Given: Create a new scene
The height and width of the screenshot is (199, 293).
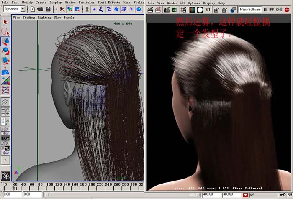Looking at the screenshot, I should click(33, 9).
